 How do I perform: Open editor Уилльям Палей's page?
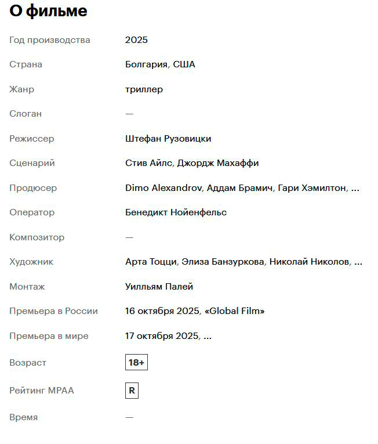[159, 287]
